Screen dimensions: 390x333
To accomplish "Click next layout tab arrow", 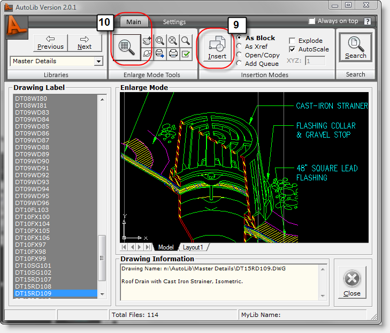I will [x=140, y=247].
